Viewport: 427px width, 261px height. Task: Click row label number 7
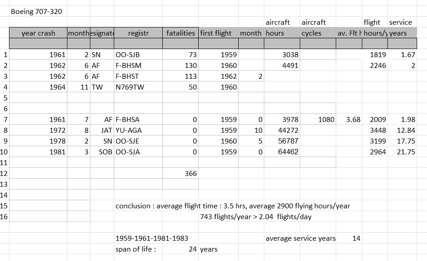pos(5,119)
